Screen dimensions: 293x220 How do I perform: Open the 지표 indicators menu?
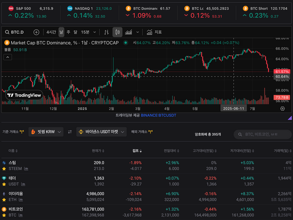pos(154,32)
